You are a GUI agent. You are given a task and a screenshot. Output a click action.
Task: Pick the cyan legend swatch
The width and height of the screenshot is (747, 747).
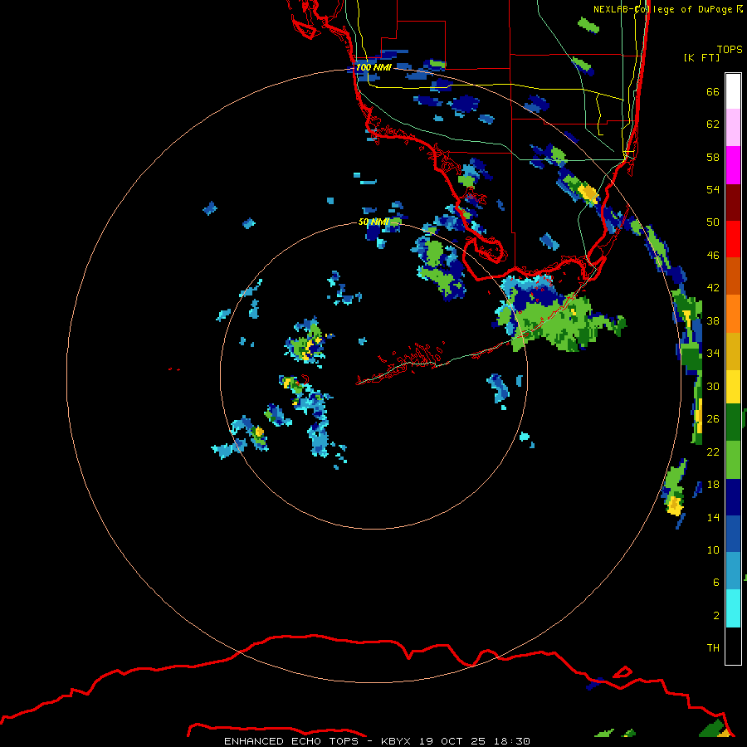733,608
